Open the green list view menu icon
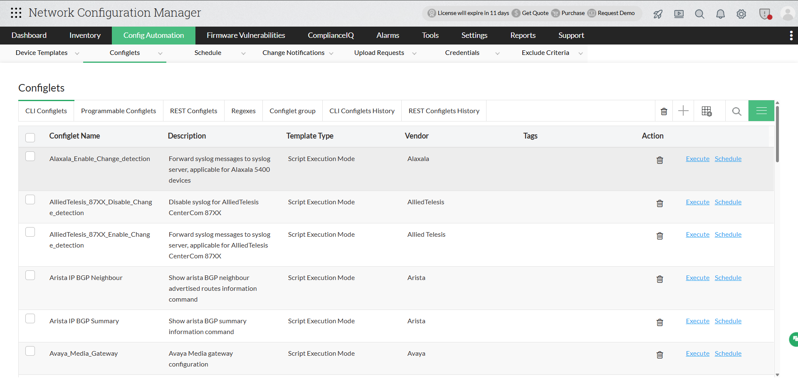798x379 pixels. (x=761, y=111)
